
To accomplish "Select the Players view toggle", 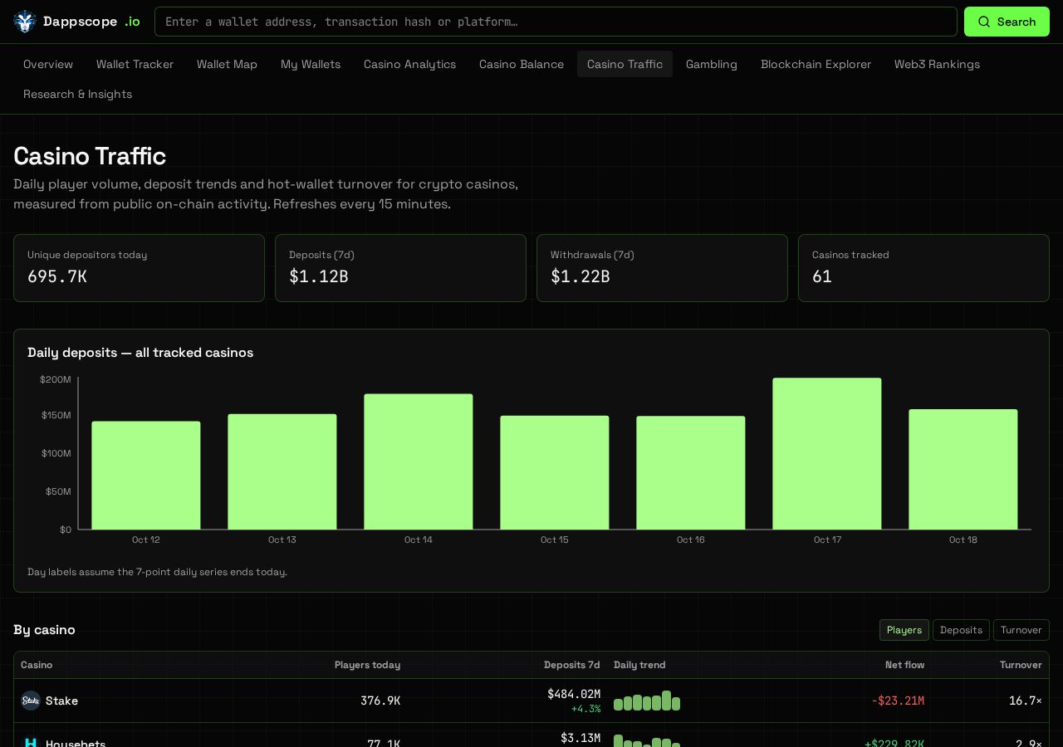I will [x=904, y=630].
